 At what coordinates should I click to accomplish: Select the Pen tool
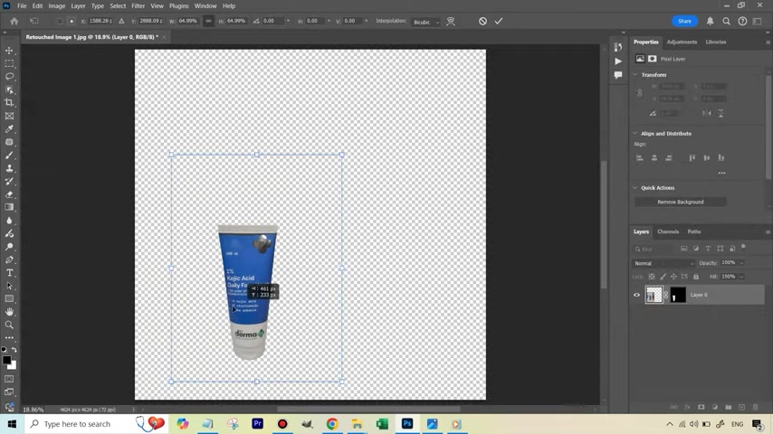(9, 259)
